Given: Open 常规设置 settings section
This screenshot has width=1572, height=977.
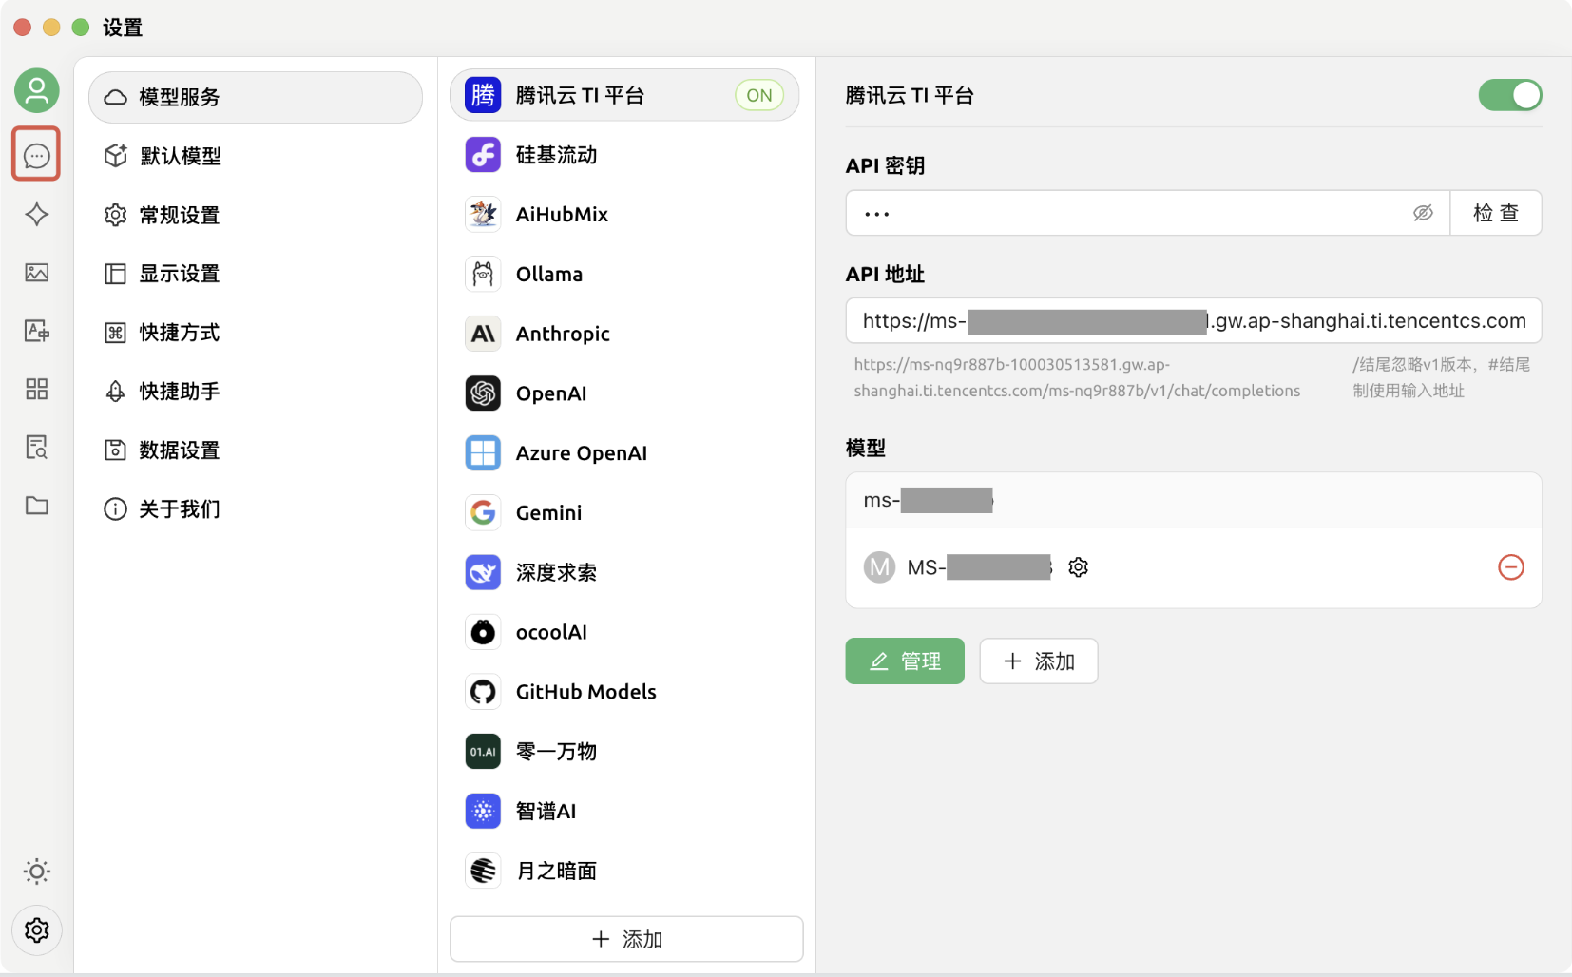Looking at the screenshot, I should coord(256,215).
